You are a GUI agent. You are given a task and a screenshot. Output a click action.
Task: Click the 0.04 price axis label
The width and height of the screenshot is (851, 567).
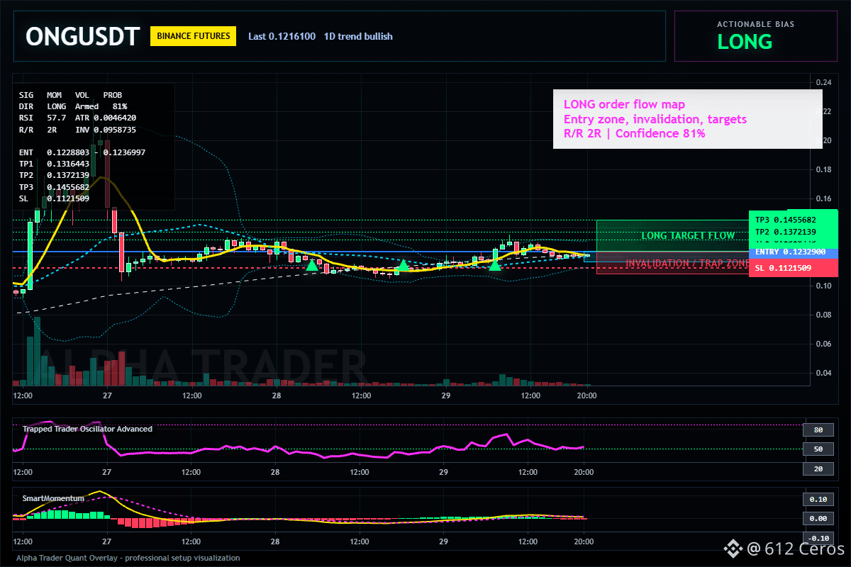[823, 373]
